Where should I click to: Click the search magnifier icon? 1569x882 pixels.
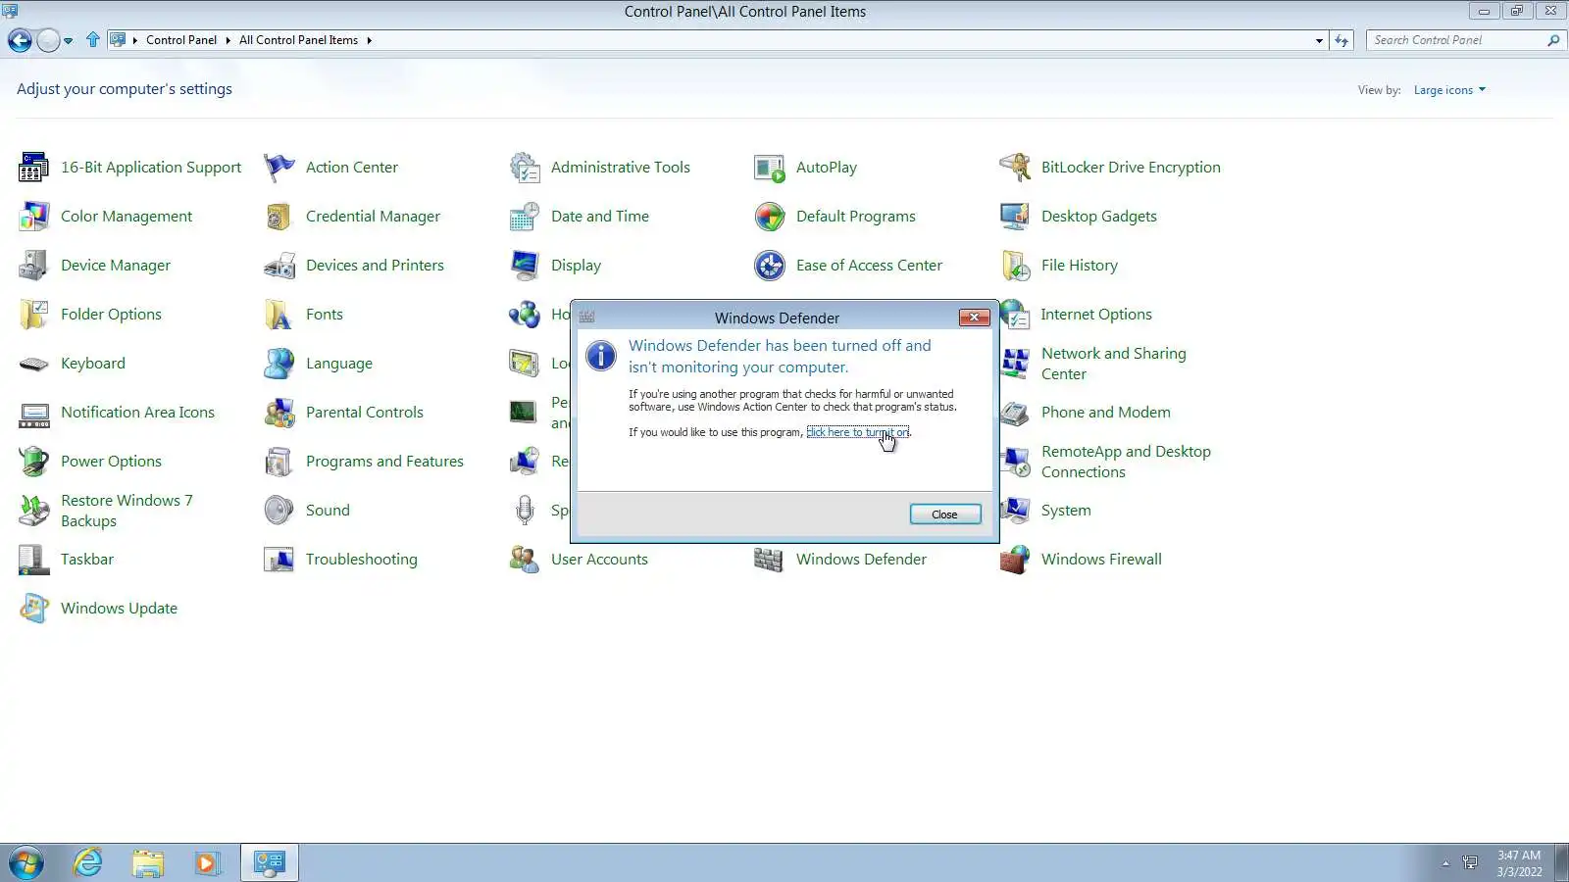(1553, 40)
